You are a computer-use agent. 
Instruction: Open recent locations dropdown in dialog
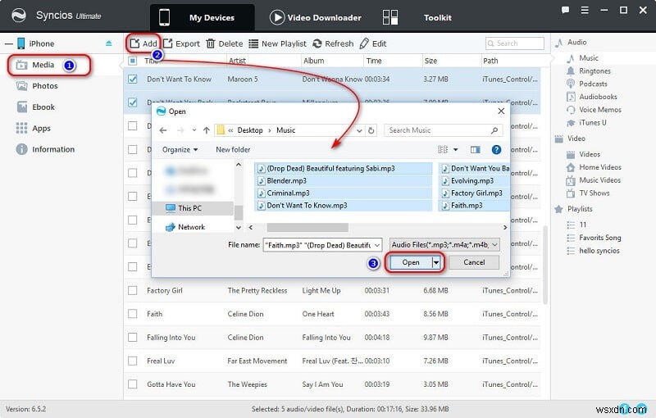[x=194, y=130]
